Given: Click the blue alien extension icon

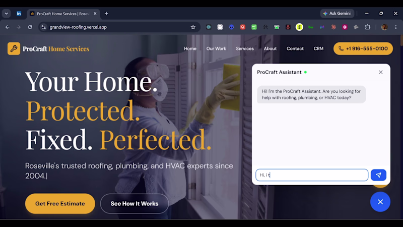Looking at the screenshot, I should coord(231,27).
